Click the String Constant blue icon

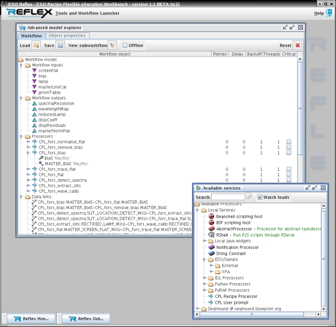tap(212, 253)
